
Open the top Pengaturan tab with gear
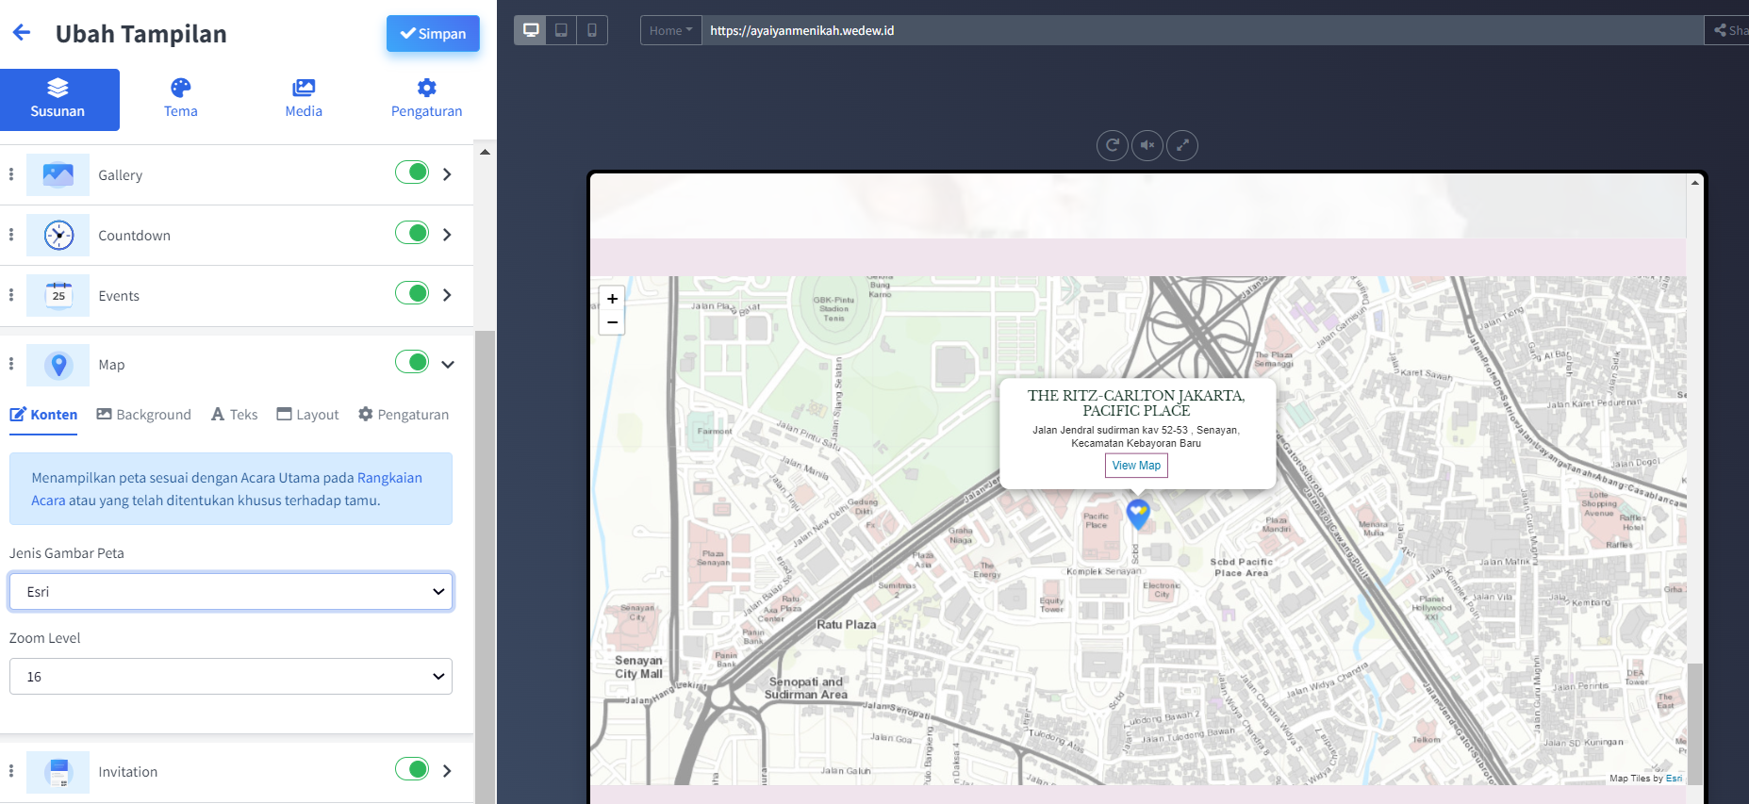[427, 100]
